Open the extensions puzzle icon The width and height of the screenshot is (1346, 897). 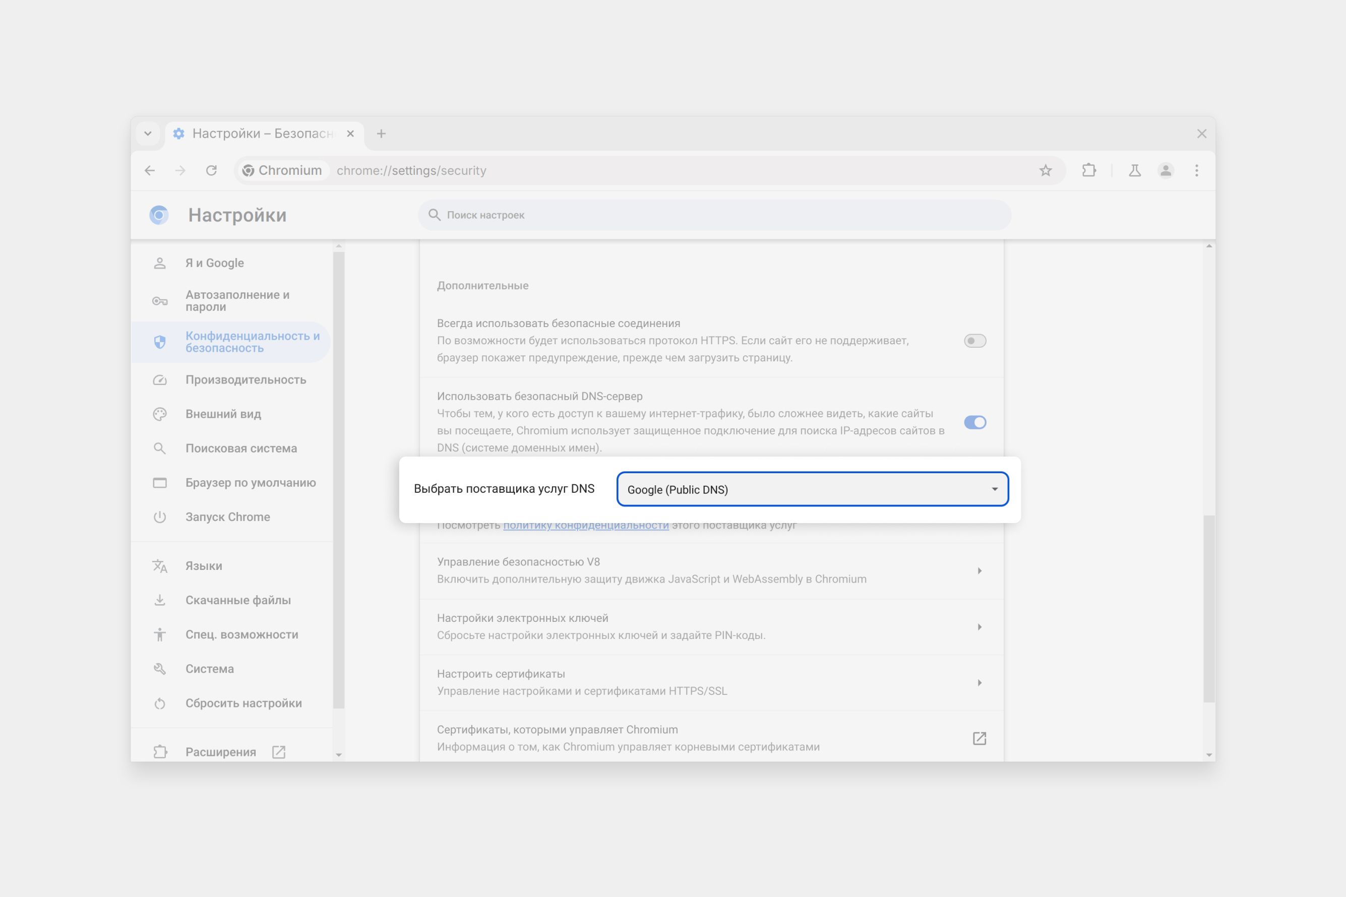(1088, 170)
